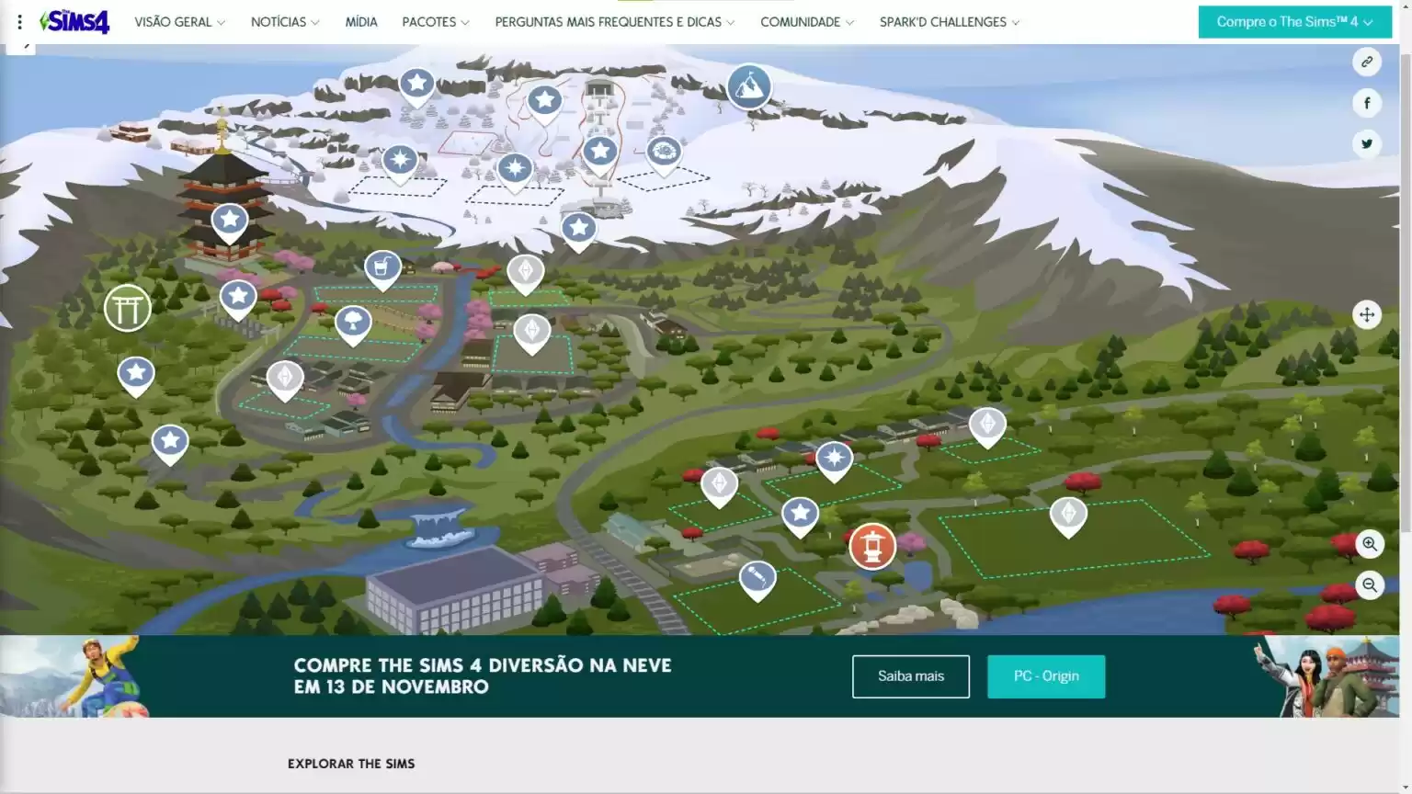Open the Mídia menu item
1412x794 pixels.
coord(360,22)
